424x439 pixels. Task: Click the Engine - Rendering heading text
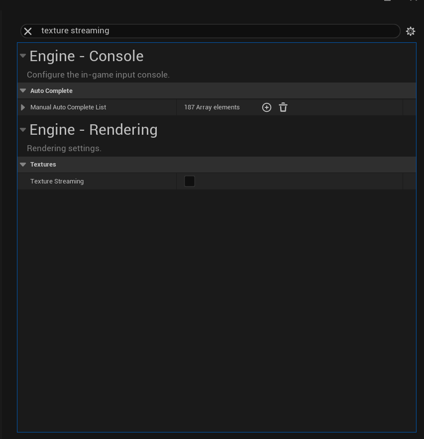[x=94, y=130]
